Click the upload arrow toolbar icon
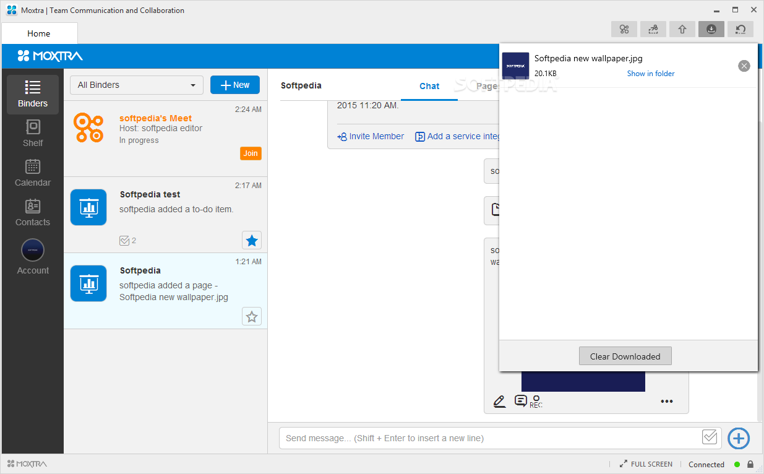This screenshot has width=764, height=474. (682, 29)
